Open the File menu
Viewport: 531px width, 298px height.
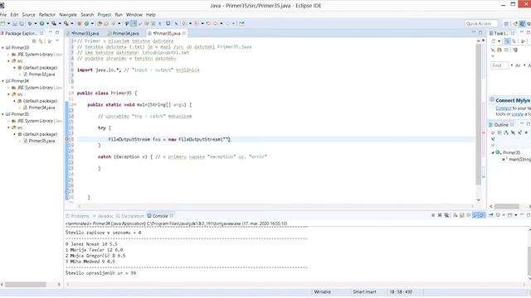click(x=3, y=15)
